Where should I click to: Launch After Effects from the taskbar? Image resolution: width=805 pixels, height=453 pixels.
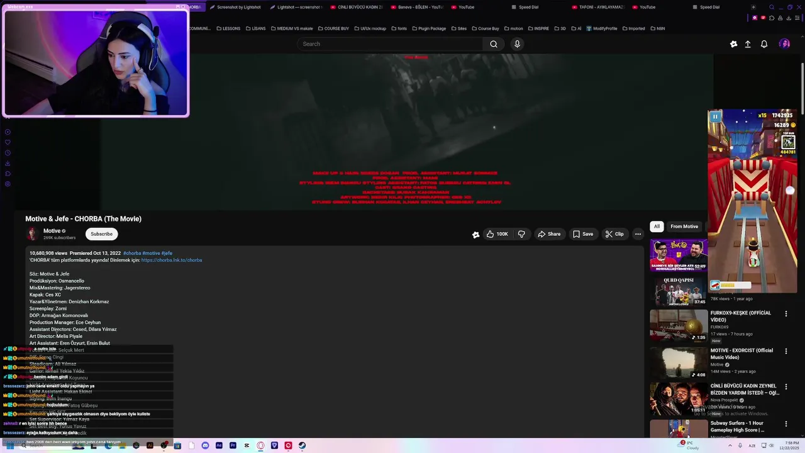tap(219, 445)
